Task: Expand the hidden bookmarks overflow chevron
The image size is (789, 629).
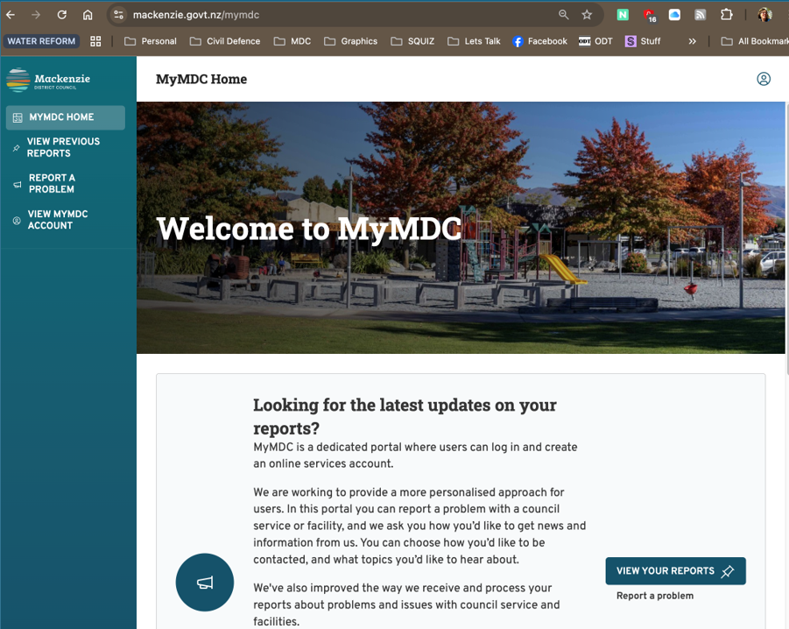Action: point(692,41)
